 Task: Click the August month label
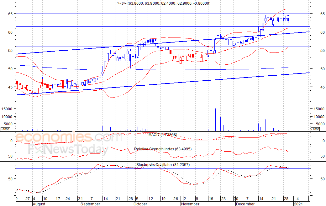pyautogui.click(x=39, y=204)
